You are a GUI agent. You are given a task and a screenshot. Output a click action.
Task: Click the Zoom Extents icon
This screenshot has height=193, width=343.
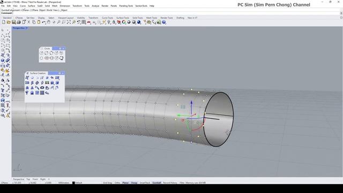(x=69, y=22)
